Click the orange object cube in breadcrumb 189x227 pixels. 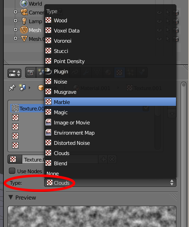(41, 88)
